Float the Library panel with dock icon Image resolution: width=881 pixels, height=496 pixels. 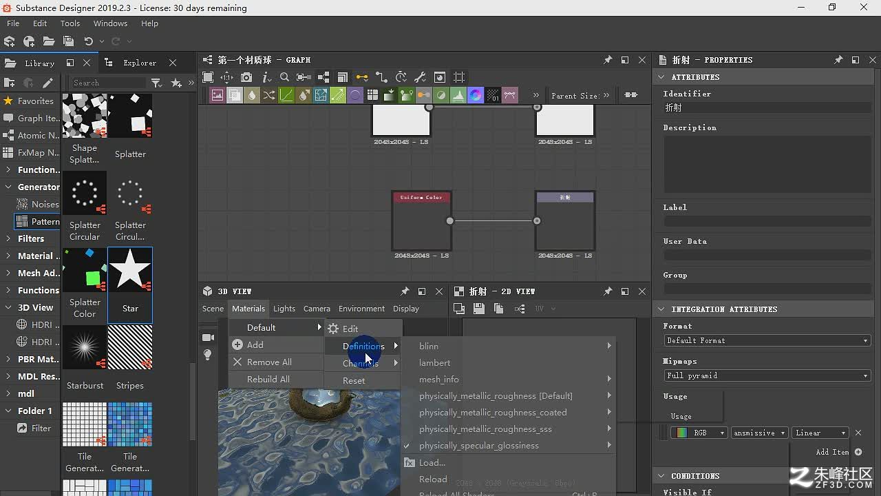point(70,63)
